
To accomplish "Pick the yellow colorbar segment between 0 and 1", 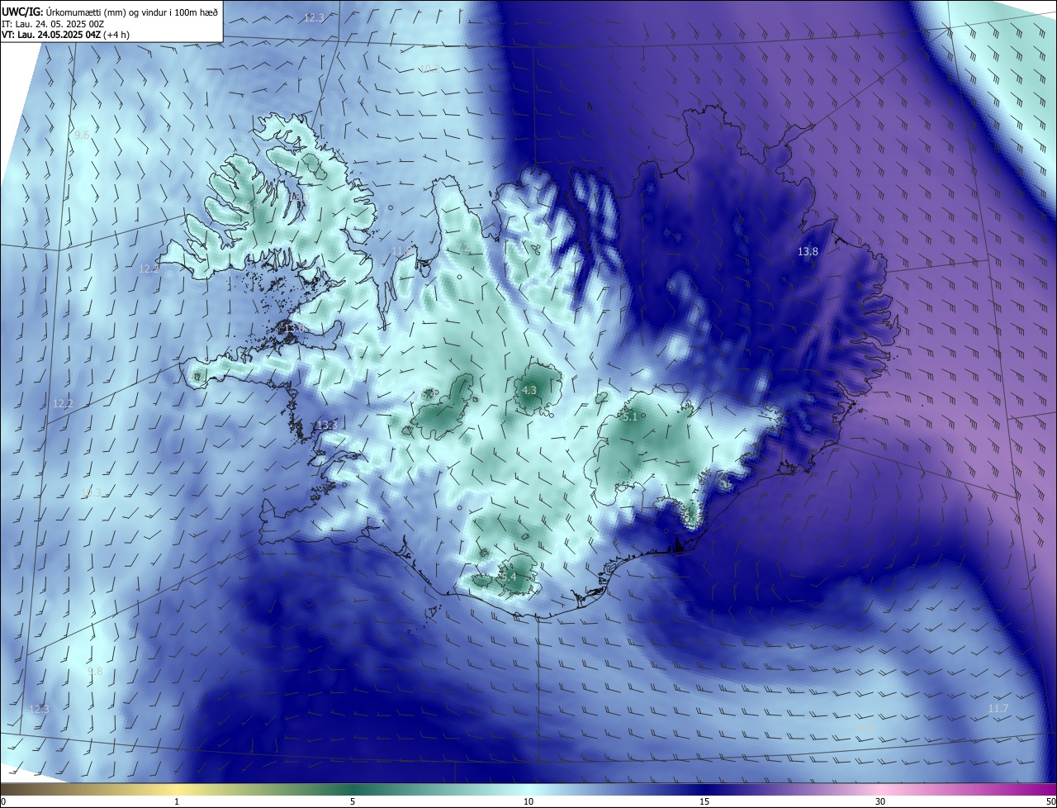I will [x=88, y=790].
